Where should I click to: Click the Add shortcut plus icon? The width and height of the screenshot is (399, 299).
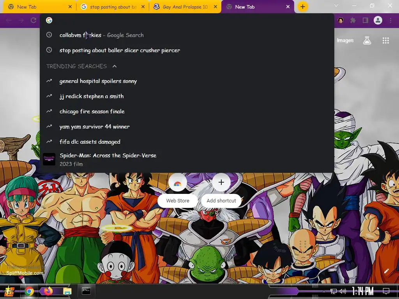click(x=221, y=182)
